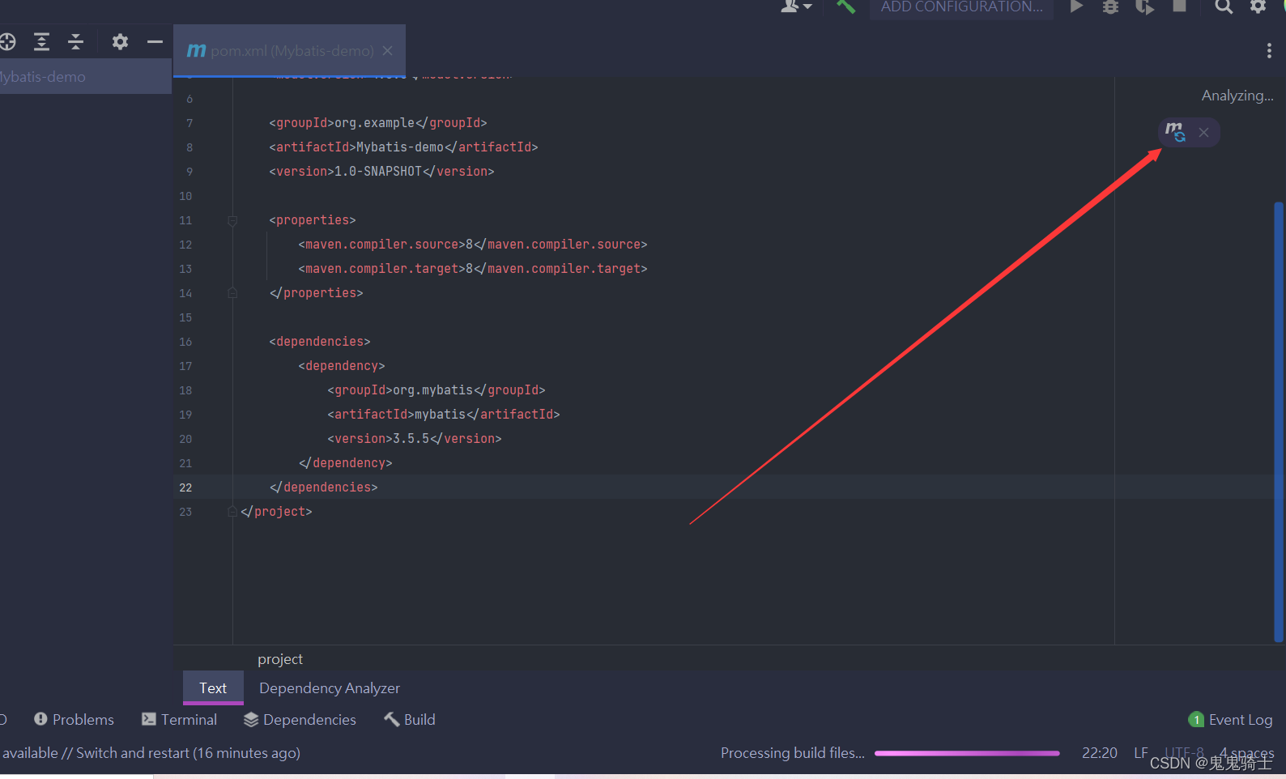Click the 22:20 caret position indicator
Viewport: 1286px width, 779px height.
point(1099,753)
